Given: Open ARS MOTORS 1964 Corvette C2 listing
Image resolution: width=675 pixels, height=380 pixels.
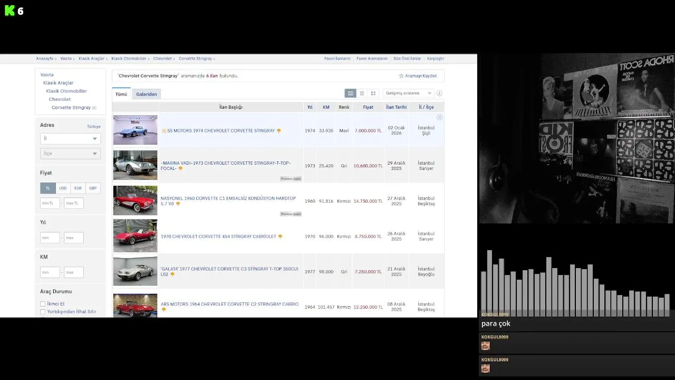Looking at the screenshot, I should (229, 305).
